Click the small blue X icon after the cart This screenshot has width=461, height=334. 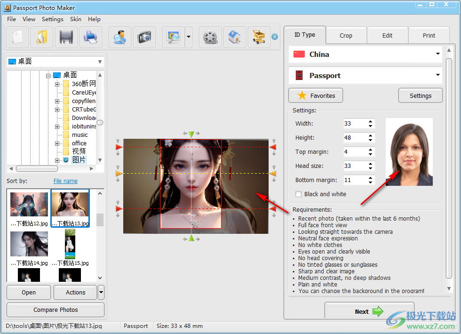[x=275, y=37]
